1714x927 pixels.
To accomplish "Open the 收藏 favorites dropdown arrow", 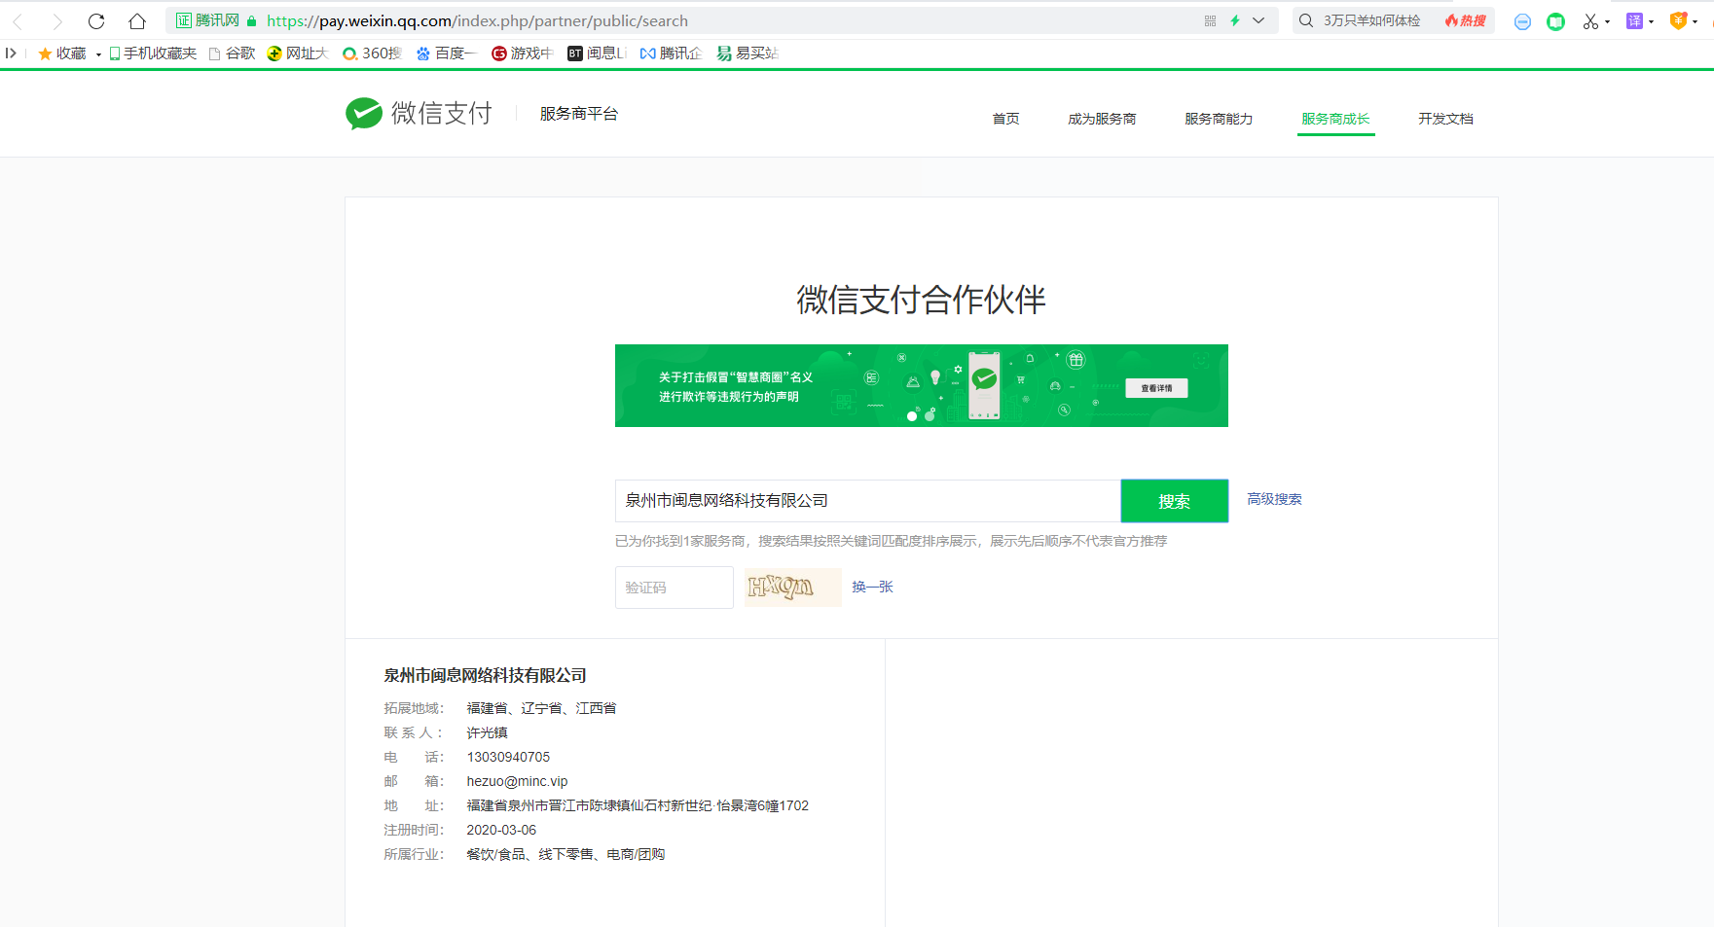I will [x=98, y=54].
